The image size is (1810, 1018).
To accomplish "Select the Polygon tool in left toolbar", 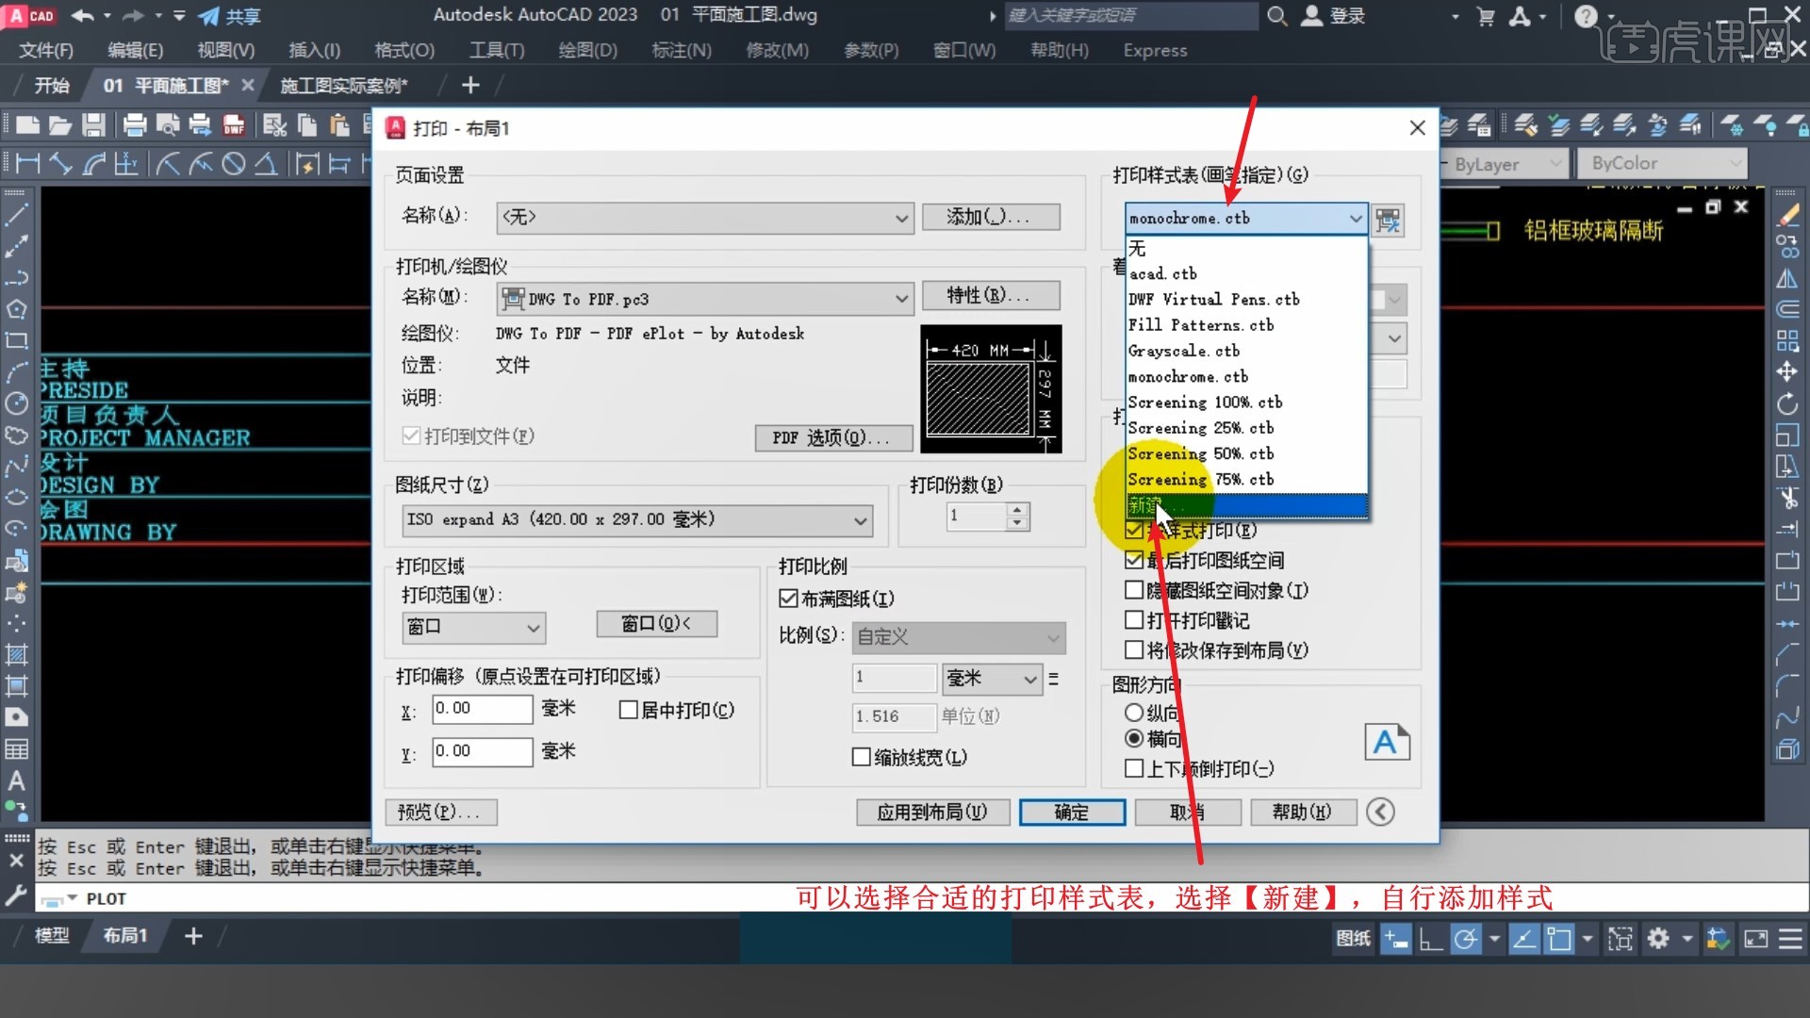I will click(x=16, y=309).
